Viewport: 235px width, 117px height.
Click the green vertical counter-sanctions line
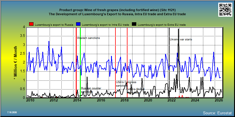pos(80,63)
